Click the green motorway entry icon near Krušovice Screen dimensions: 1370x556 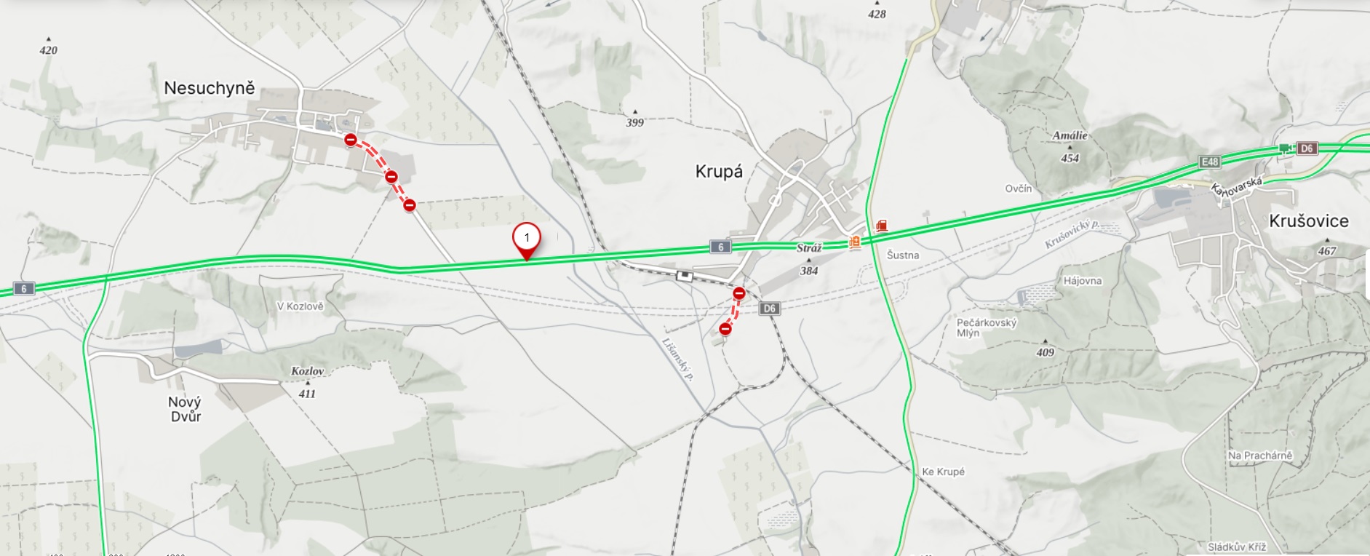point(1285,148)
